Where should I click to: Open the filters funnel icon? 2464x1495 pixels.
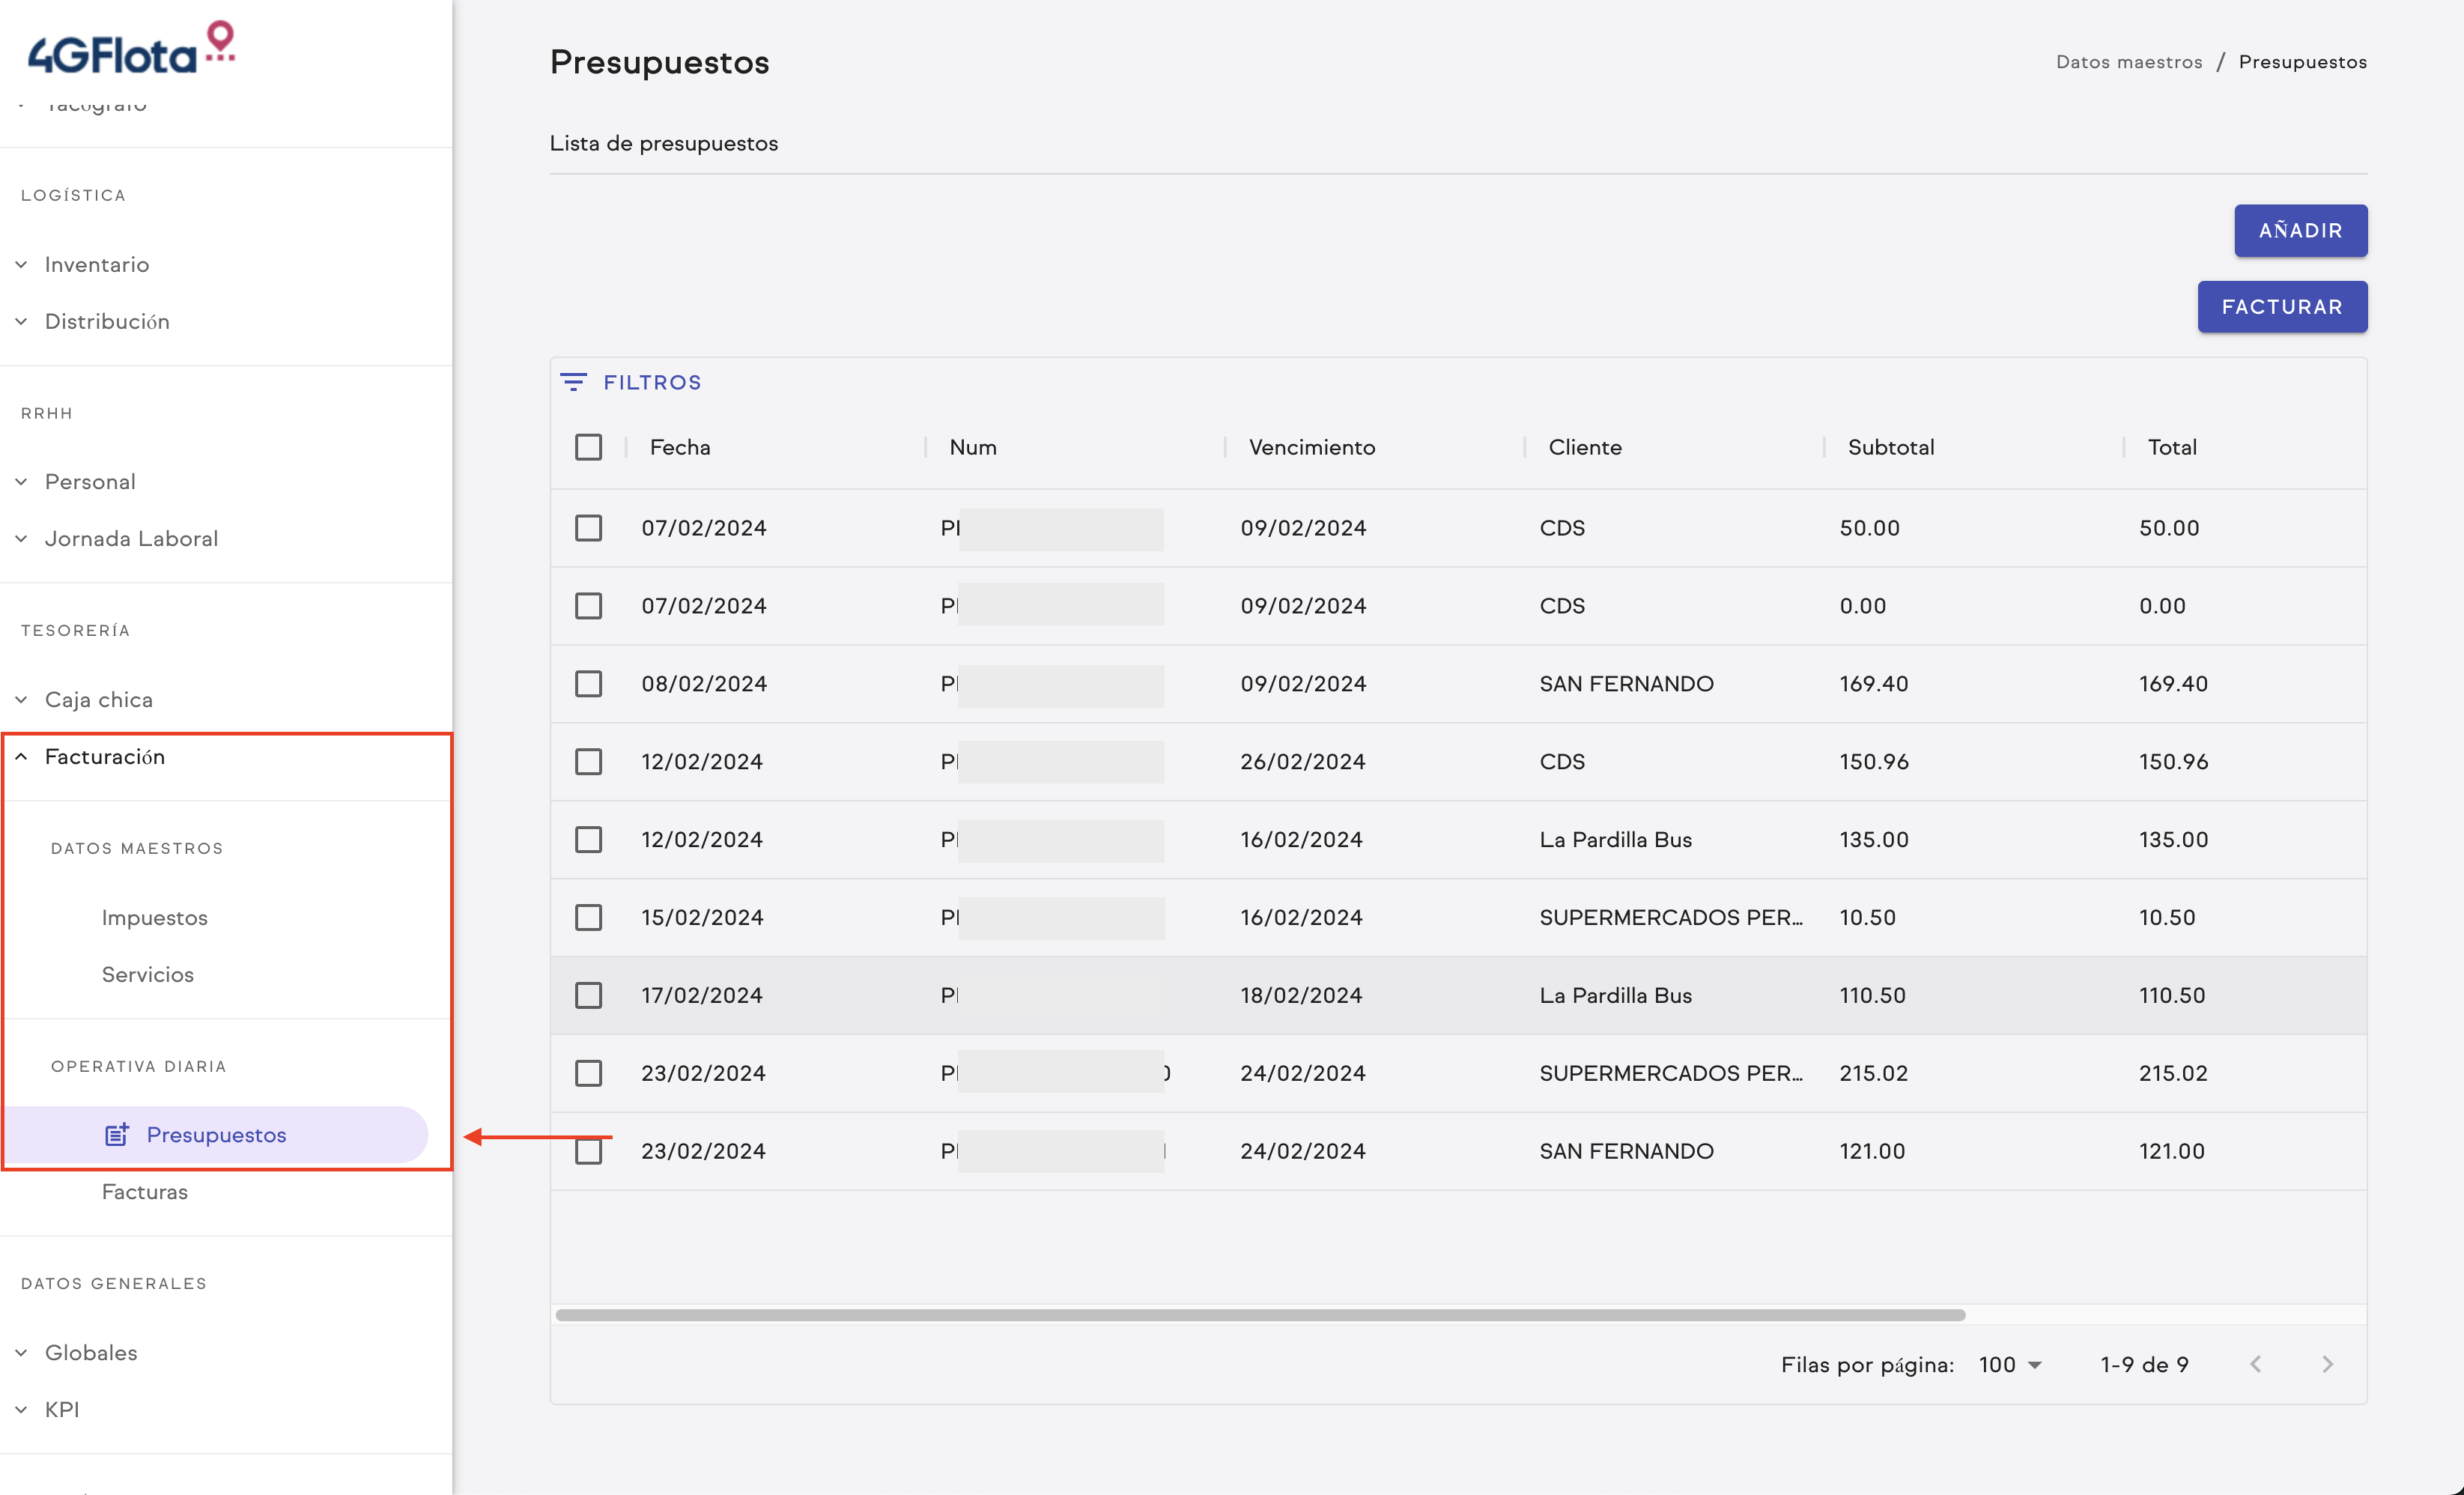(573, 382)
